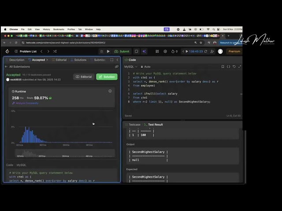Open the notes icon beside Submit

[137, 51]
